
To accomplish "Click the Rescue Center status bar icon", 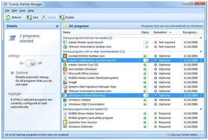I will 169,135.
